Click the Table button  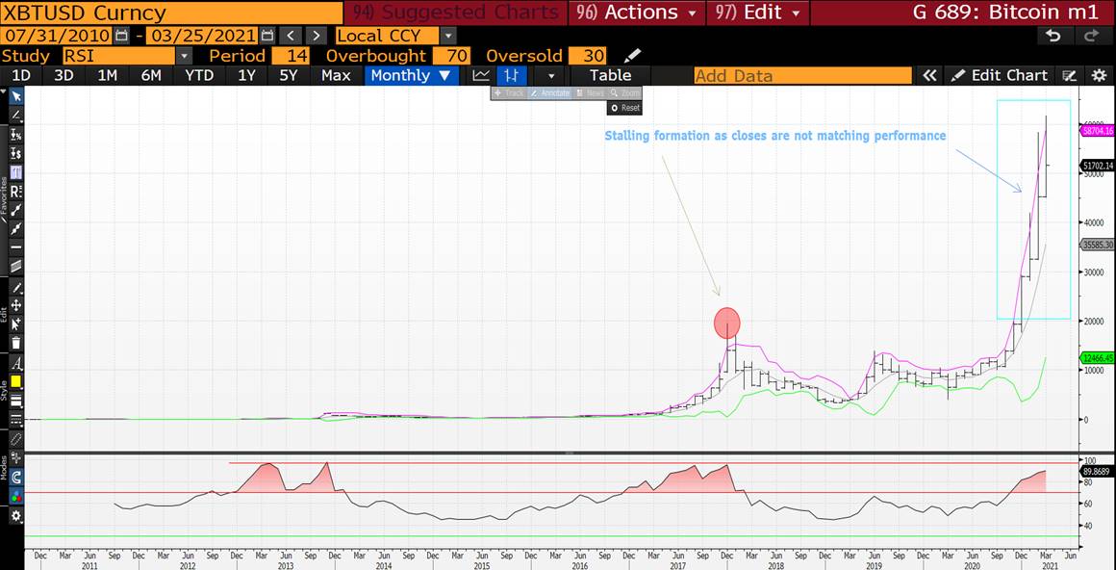610,75
